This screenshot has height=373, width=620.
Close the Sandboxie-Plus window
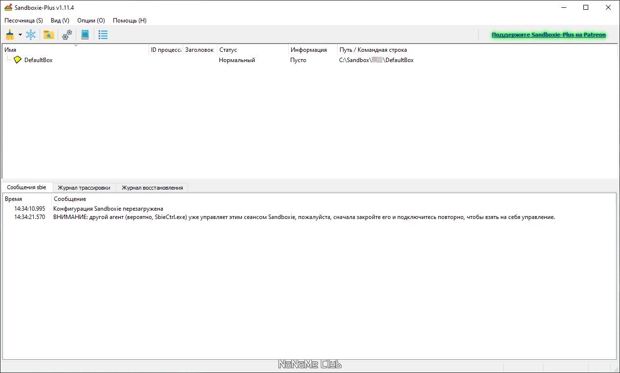(608, 7)
